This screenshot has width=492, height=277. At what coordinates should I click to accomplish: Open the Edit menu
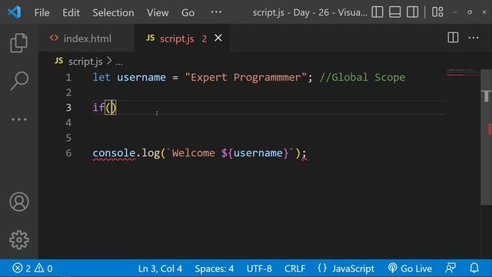pyautogui.click(x=71, y=12)
